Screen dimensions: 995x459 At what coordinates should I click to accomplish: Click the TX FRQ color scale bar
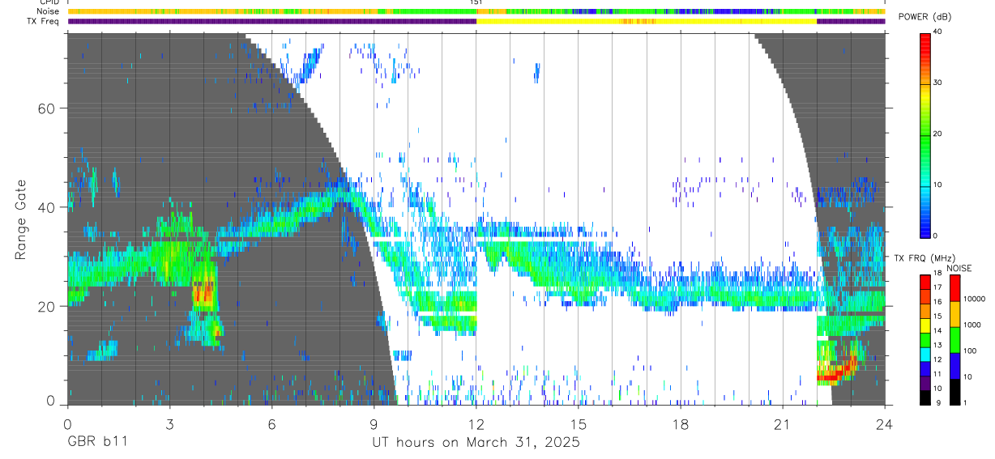point(925,340)
